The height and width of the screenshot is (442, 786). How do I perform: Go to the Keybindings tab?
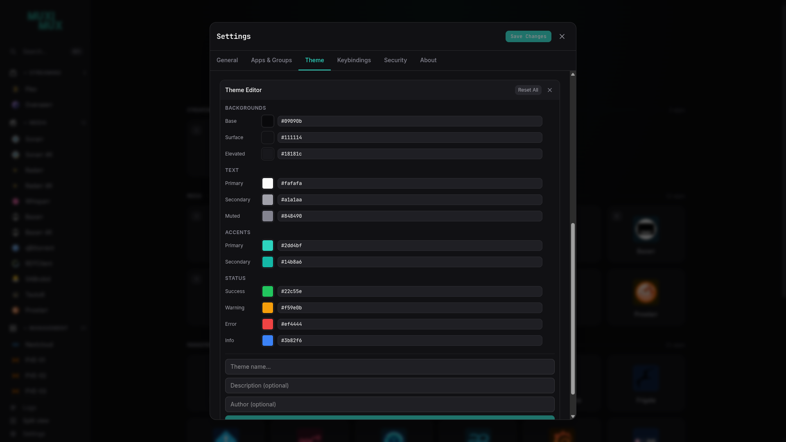coord(354,60)
